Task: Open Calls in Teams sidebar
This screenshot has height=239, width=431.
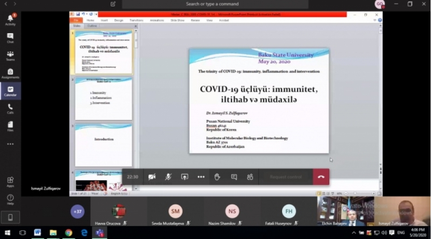Action: 10,109
